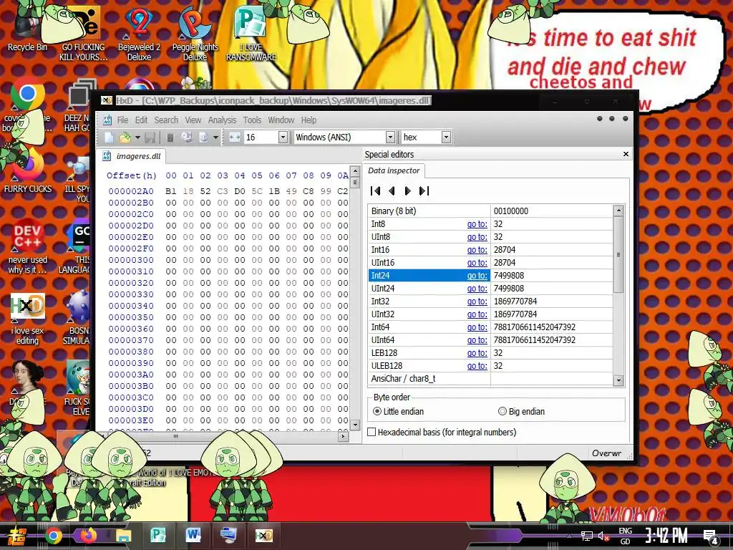Click the Open disk icon in HxD toolbar
Image resolution: width=733 pixels, height=550 pixels.
pos(187,137)
